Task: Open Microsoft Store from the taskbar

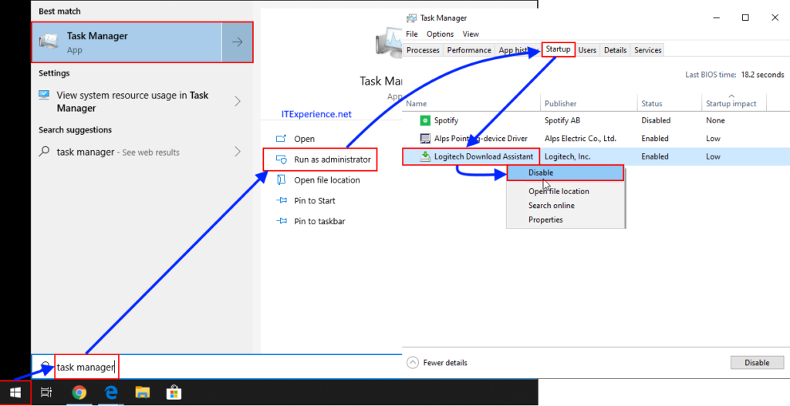Action: tap(174, 392)
